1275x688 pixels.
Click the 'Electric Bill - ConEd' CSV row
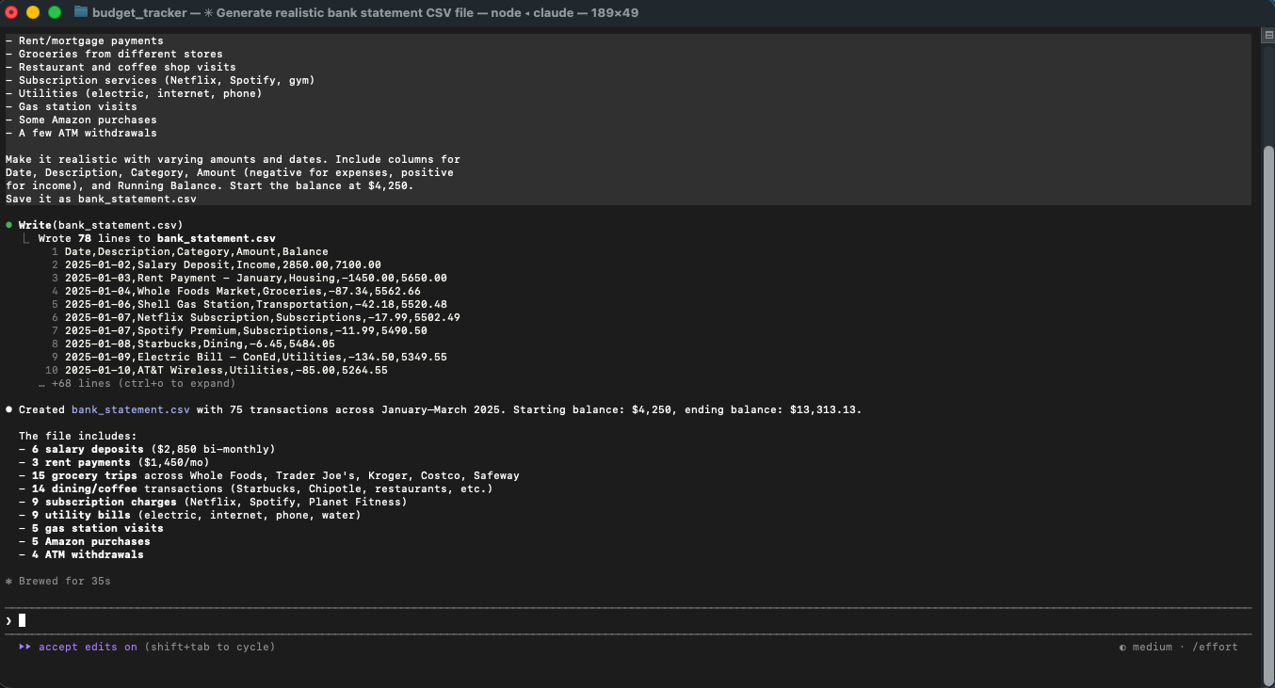pos(256,357)
